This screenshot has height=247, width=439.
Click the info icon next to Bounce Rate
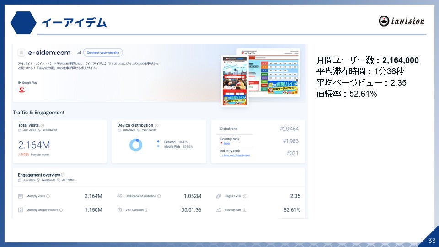point(244,210)
